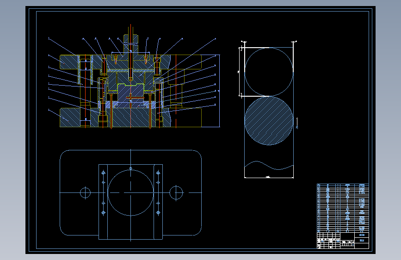Click the overall height dimension beside section view

point(219,91)
